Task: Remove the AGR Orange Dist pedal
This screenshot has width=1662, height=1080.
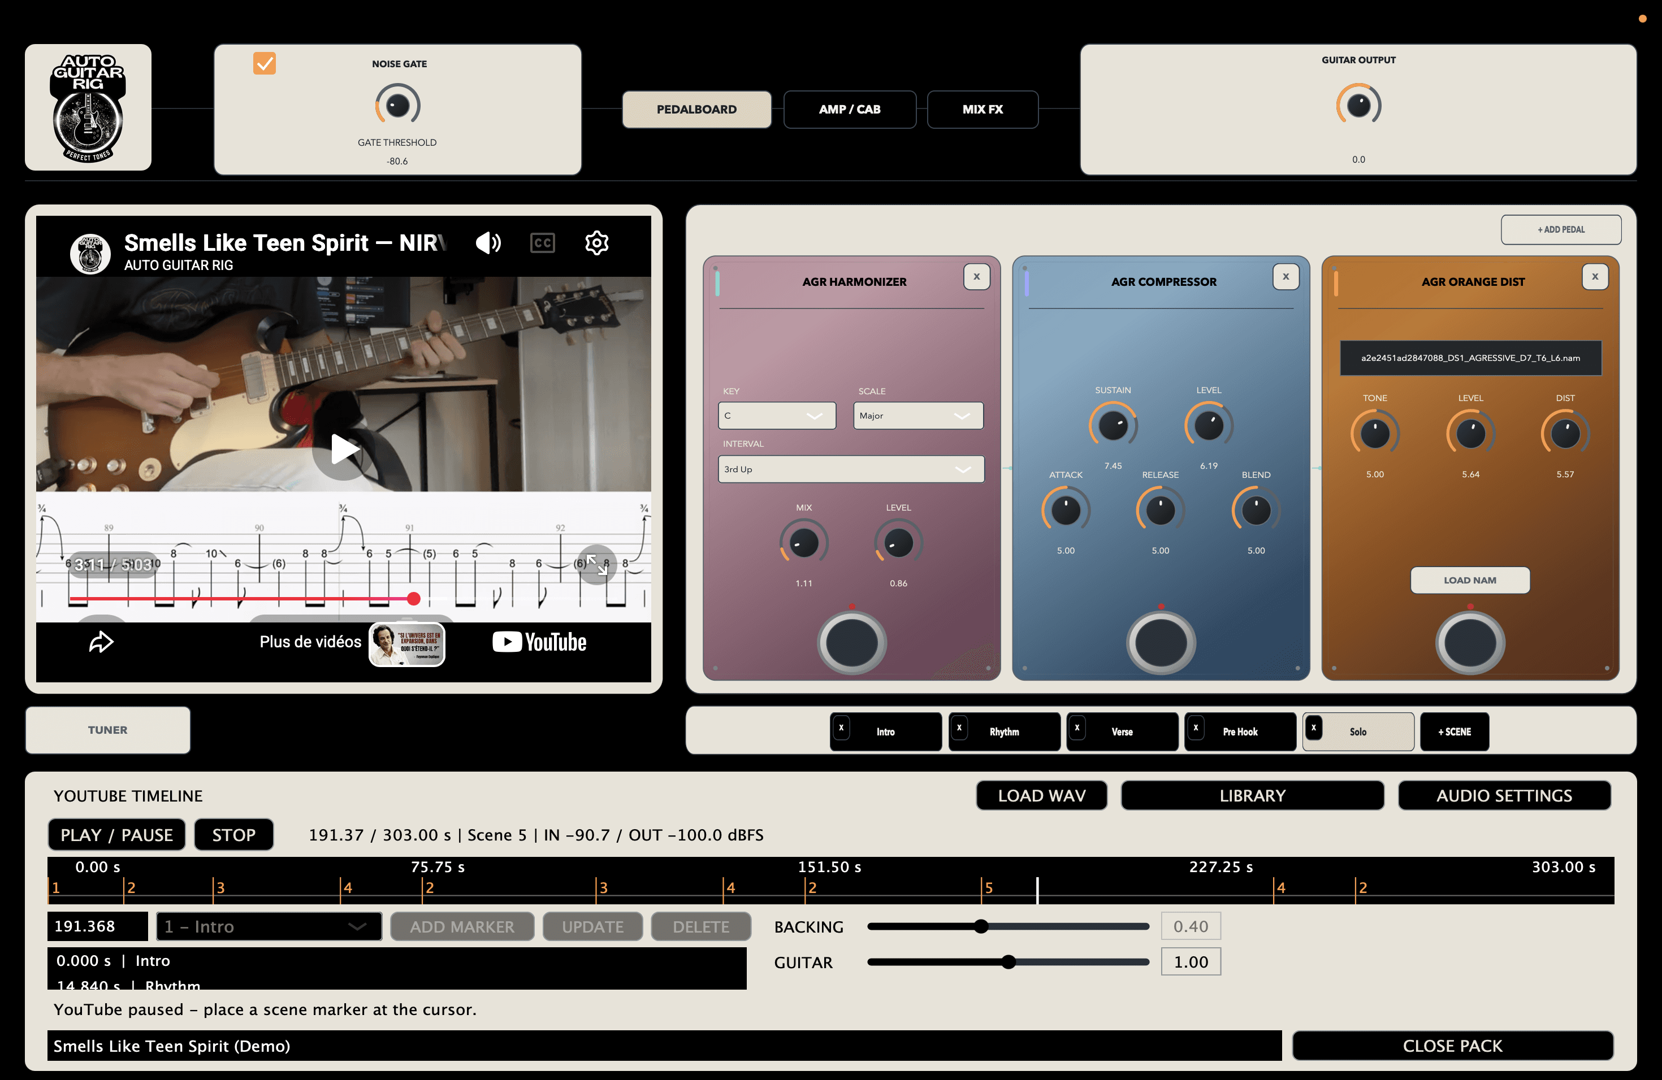Action: [1595, 277]
